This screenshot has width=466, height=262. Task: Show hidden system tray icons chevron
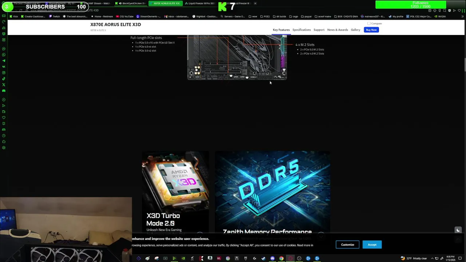pos(432,258)
